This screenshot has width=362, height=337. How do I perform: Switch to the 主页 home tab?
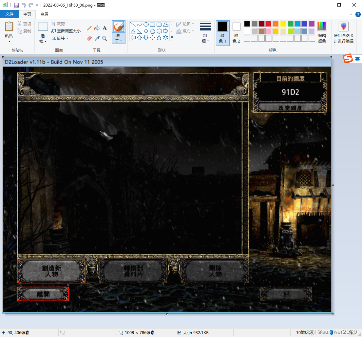pos(27,14)
